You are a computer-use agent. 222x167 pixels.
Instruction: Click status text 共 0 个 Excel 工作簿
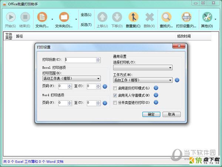20,161
